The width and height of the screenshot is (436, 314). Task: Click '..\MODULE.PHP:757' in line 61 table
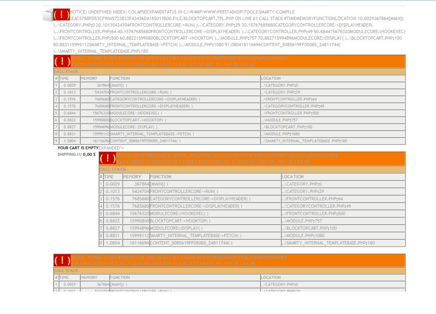[x=279, y=120]
